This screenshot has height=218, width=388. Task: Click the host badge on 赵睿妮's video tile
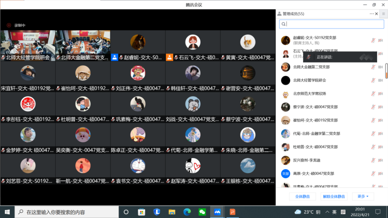tap(115, 57)
